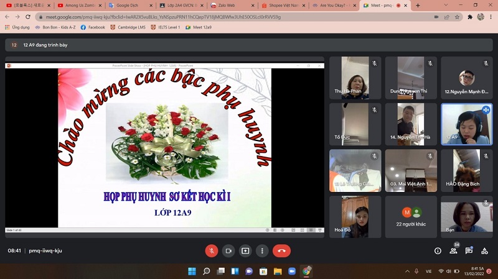Open the IELTS Level 1 bookmark
498x279 pixels.
(x=166, y=27)
